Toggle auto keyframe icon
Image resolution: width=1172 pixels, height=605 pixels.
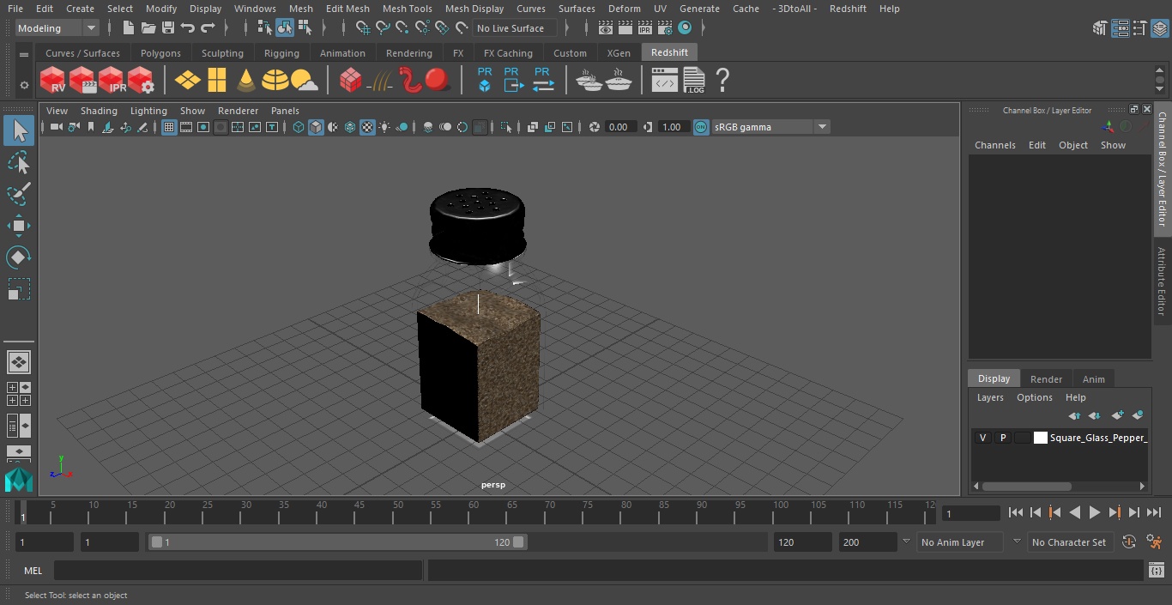pyautogui.click(x=1128, y=542)
